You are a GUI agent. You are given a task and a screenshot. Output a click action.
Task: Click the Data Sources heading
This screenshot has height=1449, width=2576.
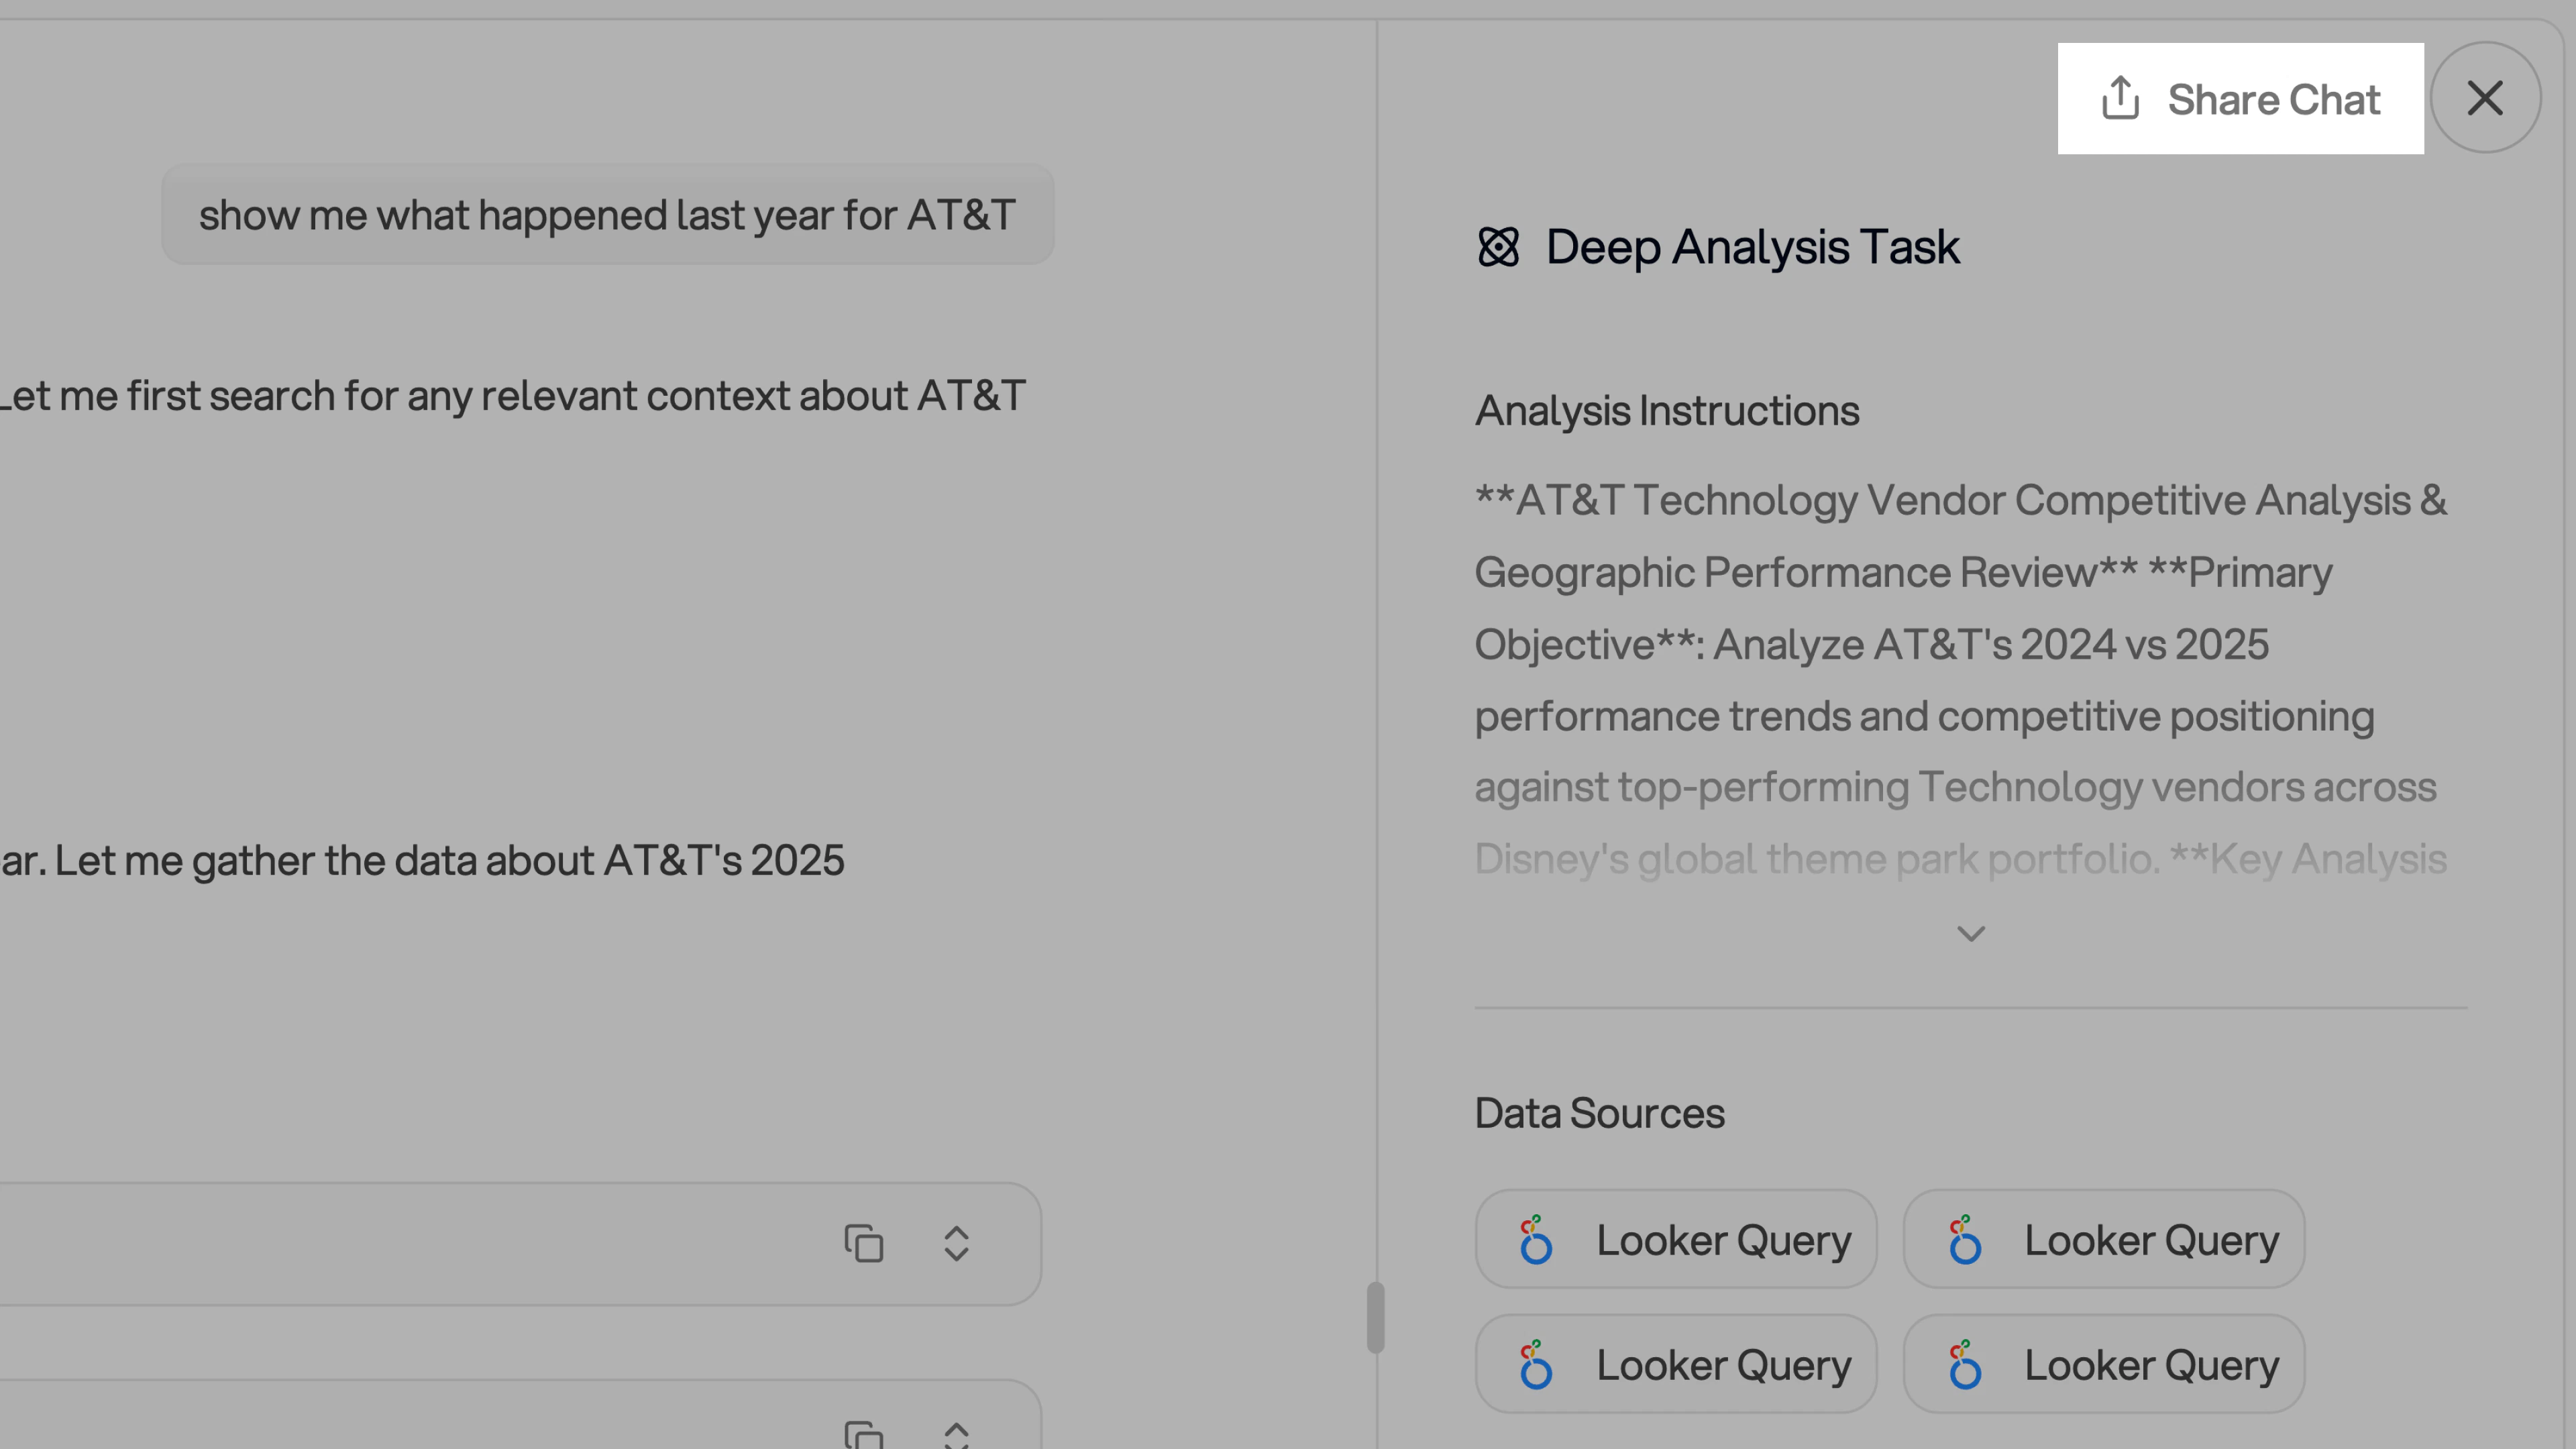[1599, 1113]
